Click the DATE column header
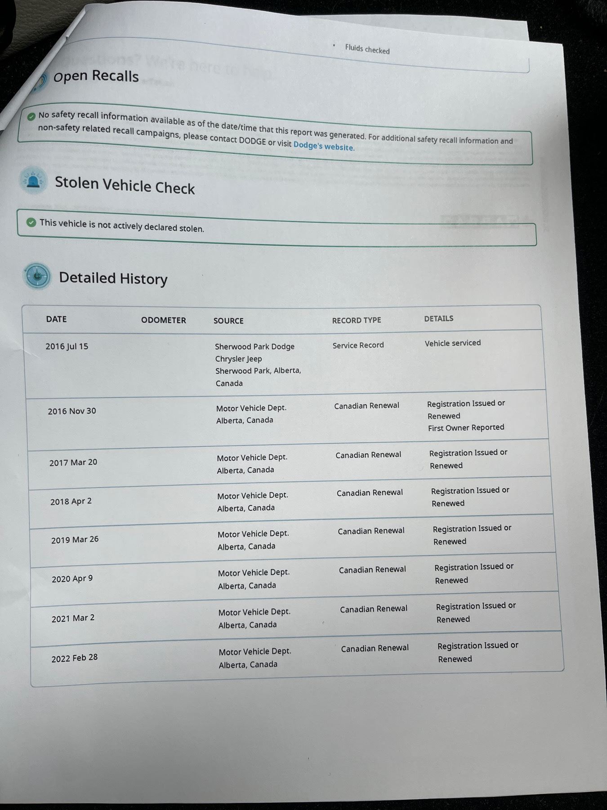This screenshot has height=810, width=607. 56,319
